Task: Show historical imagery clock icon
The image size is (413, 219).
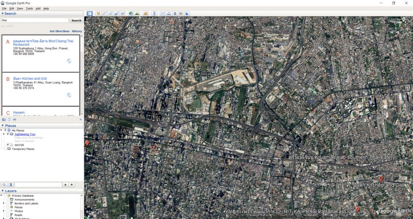Action: [x=131, y=14]
